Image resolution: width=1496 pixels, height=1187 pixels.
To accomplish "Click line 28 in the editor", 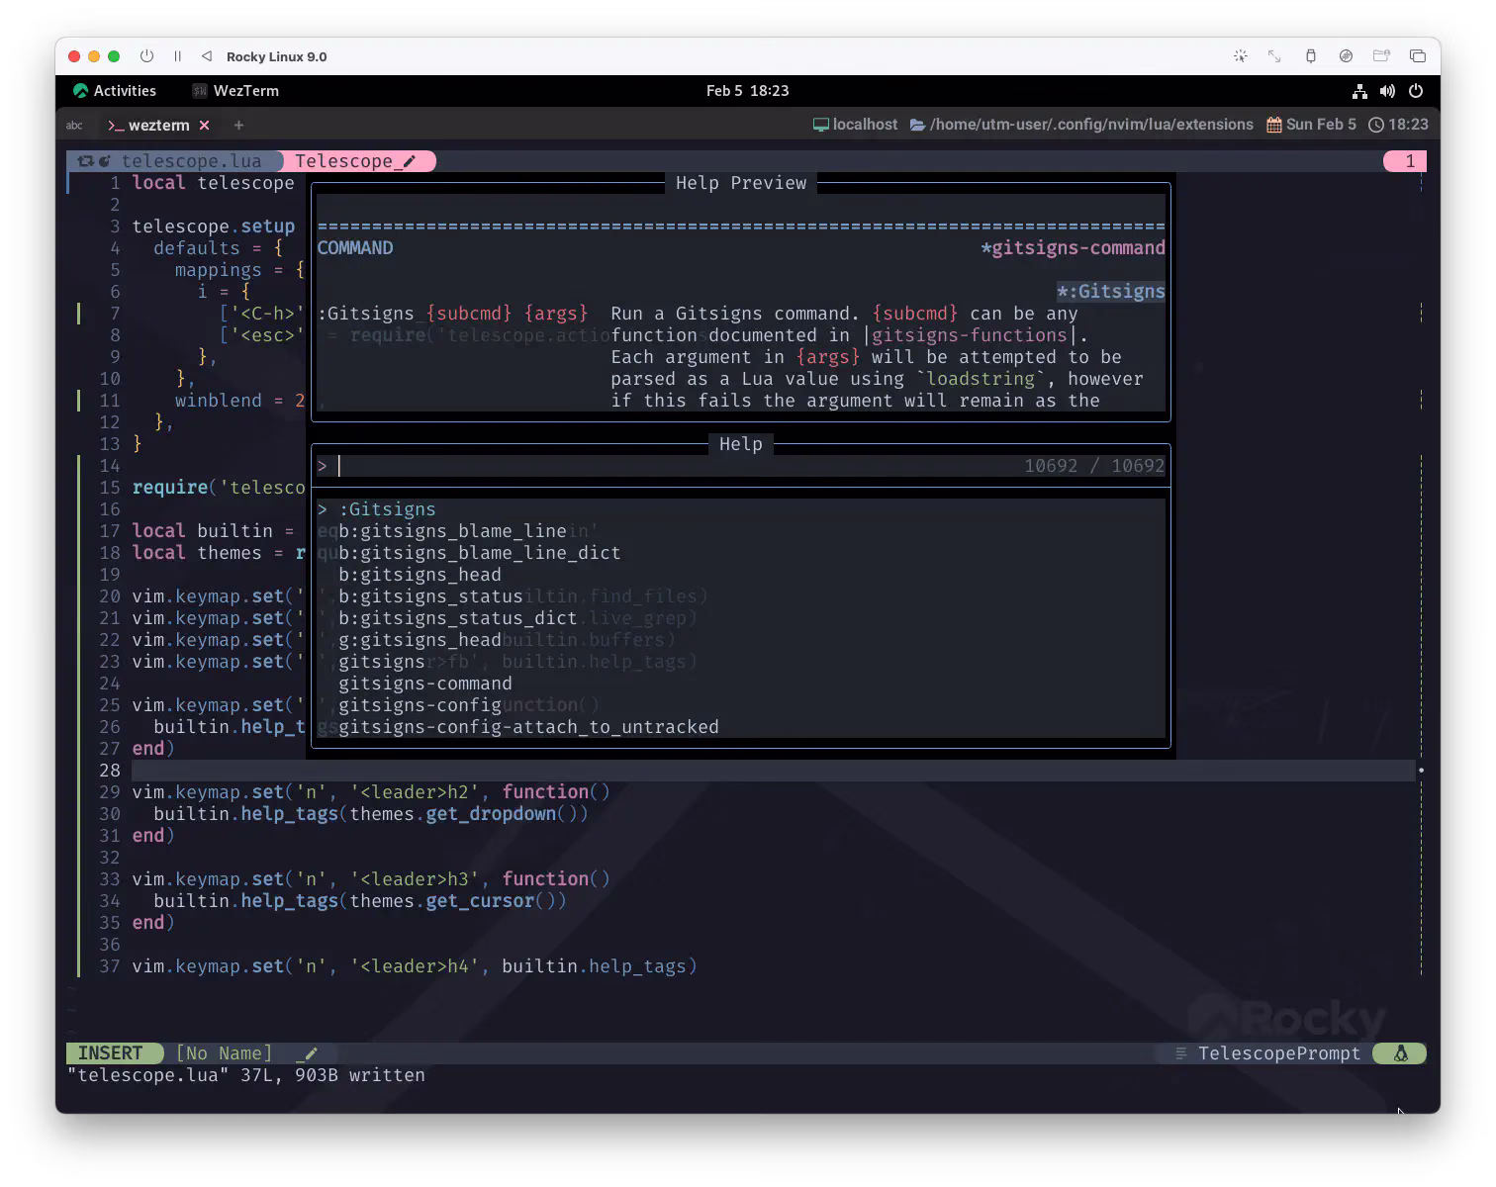I will click(x=772, y=771).
